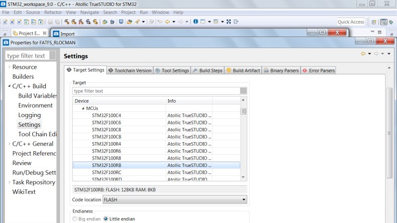Click the Quick Access search field
The image size is (397, 223).
click(x=351, y=22)
